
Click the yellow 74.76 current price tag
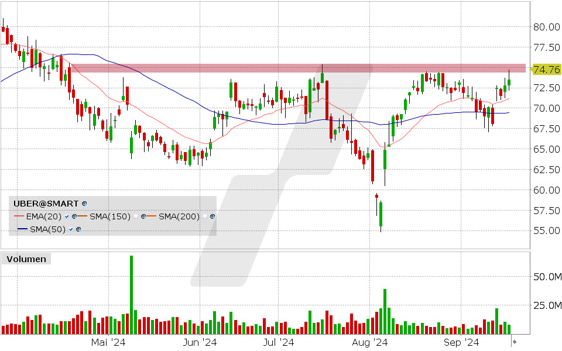tap(546, 69)
